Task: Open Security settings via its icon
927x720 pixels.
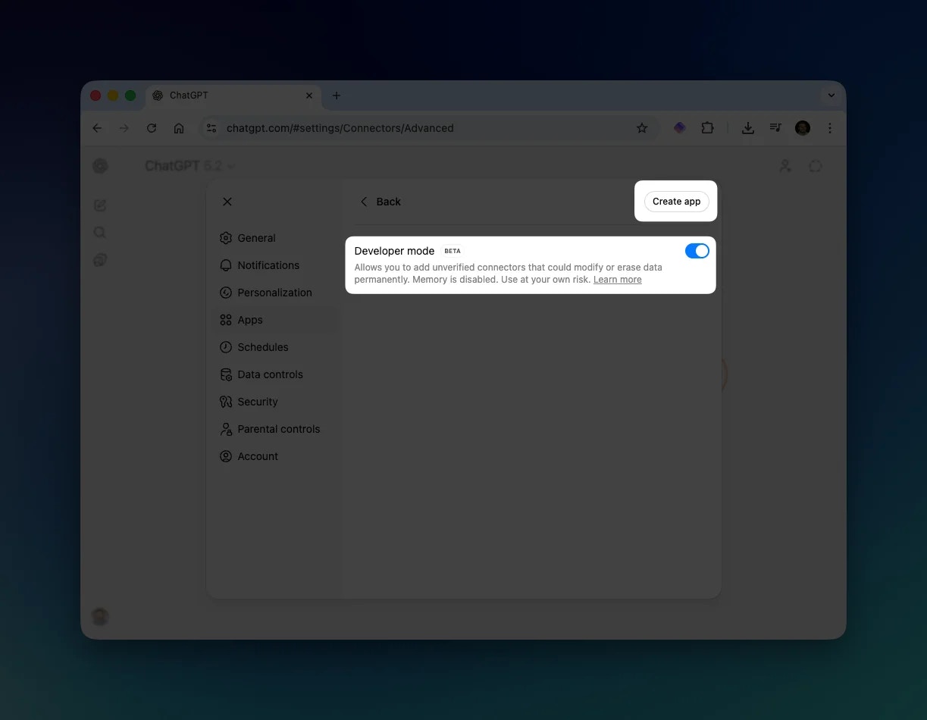Action: (226, 402)
